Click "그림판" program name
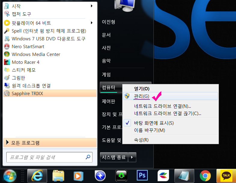This screenshot has height=183, width=236. coord(18,78)
